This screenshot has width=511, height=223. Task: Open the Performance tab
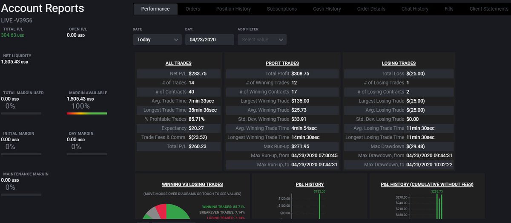(x=155, y=9)
